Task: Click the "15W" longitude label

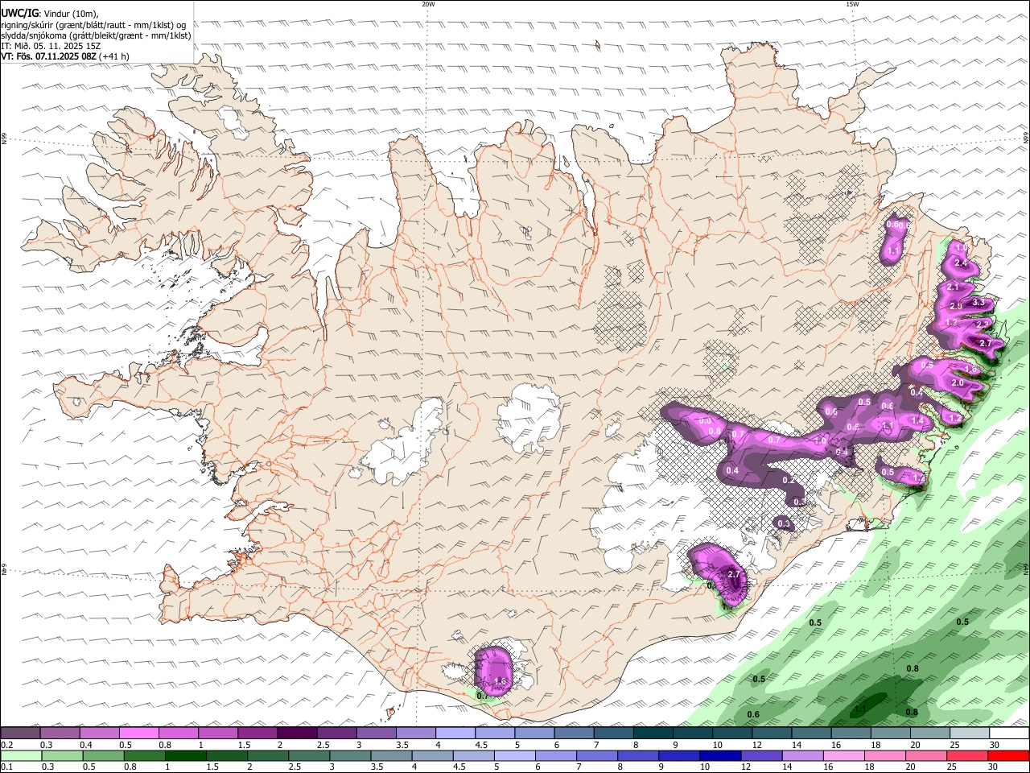Action: (x=852, y=4)
